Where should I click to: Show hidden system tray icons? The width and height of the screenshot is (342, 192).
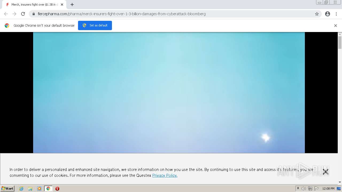[x=298, y=189]
